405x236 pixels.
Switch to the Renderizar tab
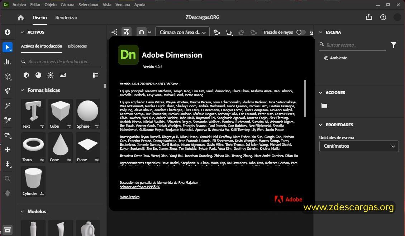(66, 18)
